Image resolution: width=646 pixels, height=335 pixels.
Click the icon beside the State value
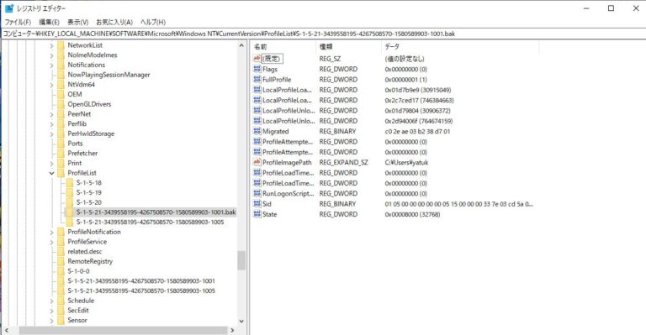click(257, 214)
